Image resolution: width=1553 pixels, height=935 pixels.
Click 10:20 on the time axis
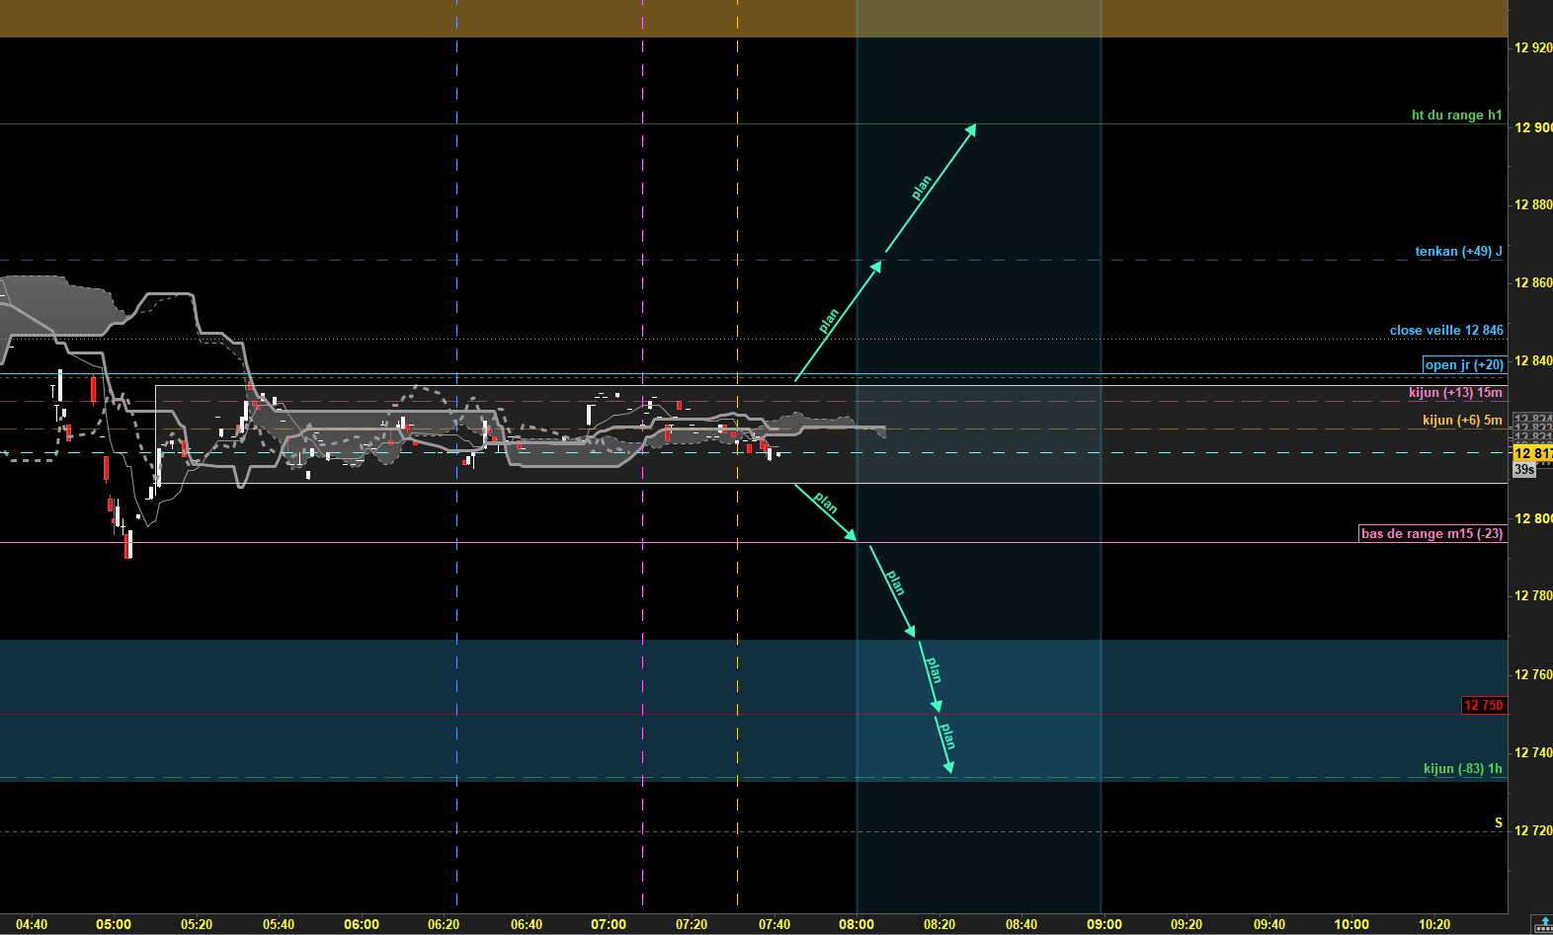pos(1434,924)
